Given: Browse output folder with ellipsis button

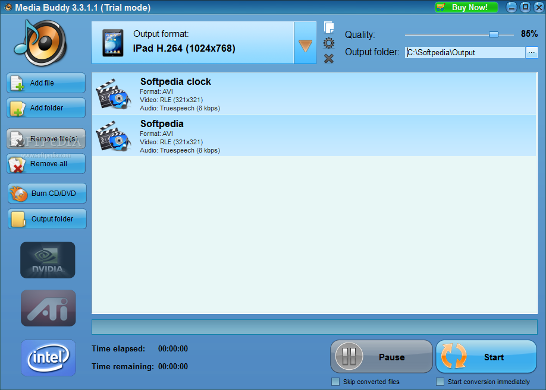Looking at the screenshot, I should (x=532, y=52).
